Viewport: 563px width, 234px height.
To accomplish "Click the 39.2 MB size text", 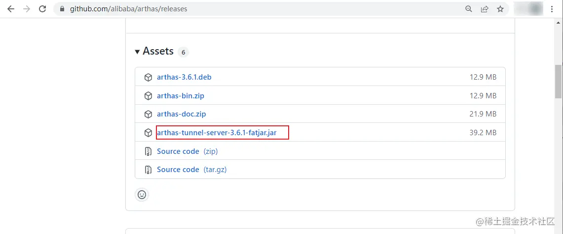I will (483, 133).
